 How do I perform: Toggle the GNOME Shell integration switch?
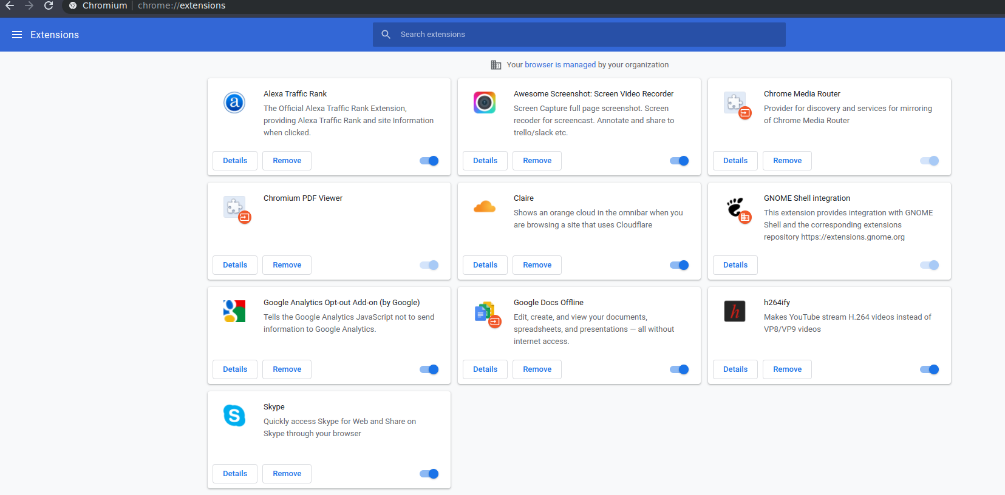pos(929,265)
